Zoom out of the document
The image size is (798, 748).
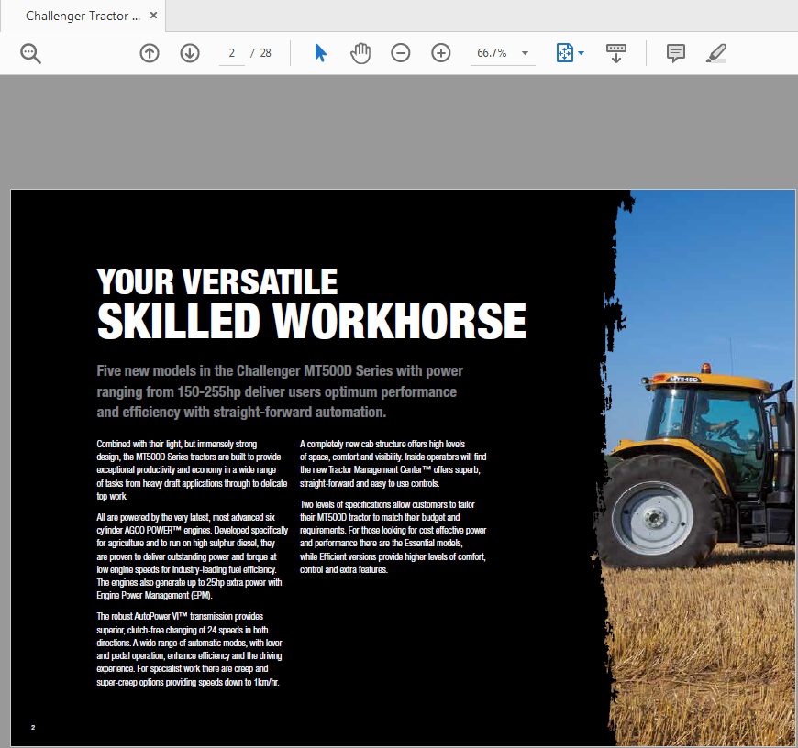[400, 53]
